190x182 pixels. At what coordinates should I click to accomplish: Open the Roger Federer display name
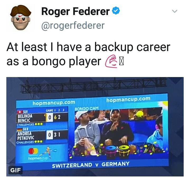pyautogui.click(x=75, y=12)
